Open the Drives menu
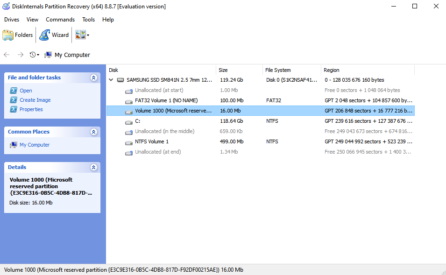The image size is (446, 275). (x=12, y=20)
